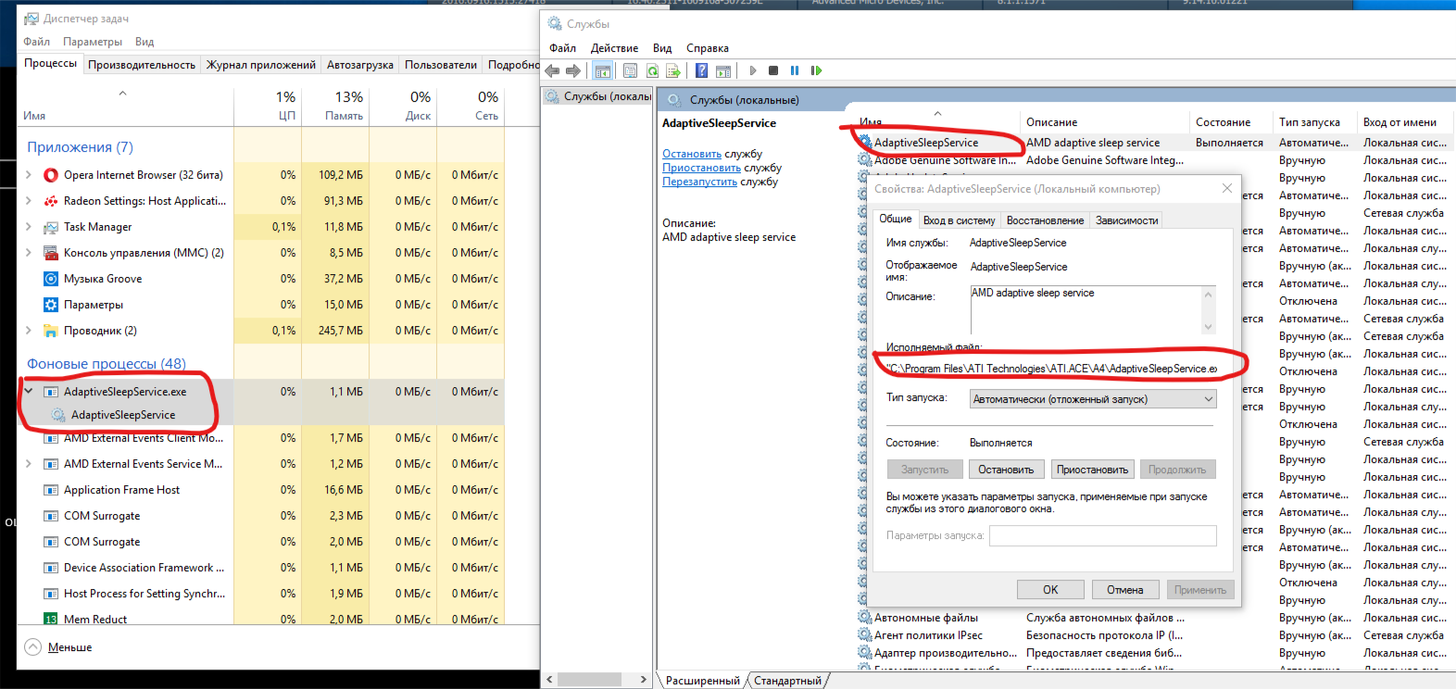Screen dimensions: 1456x689
Task: Expand the Проводник (2) process group
Action: point(29,331)
